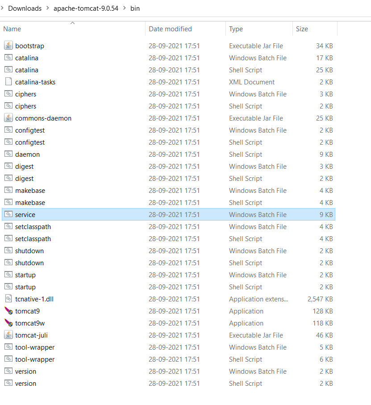Click the startup Windows Batch File icon

8,275
